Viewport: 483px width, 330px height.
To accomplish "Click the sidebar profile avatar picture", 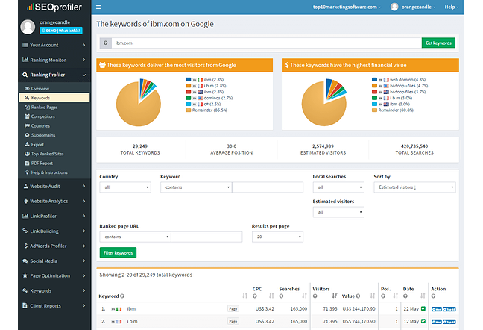I will coord(28,27).
